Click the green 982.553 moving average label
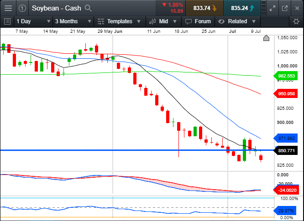This screenshot has height=221, width=304. 285,76
